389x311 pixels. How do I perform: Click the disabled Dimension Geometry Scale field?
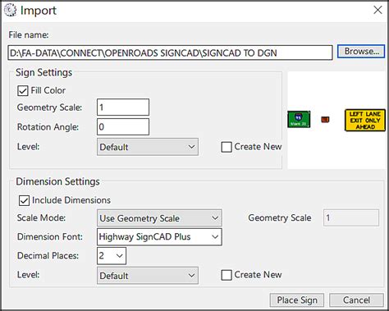coord(351,217)
